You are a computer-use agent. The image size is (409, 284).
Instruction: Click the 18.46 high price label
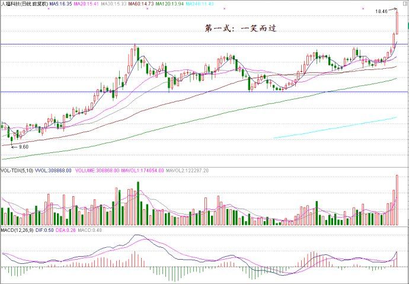point(381,11)
